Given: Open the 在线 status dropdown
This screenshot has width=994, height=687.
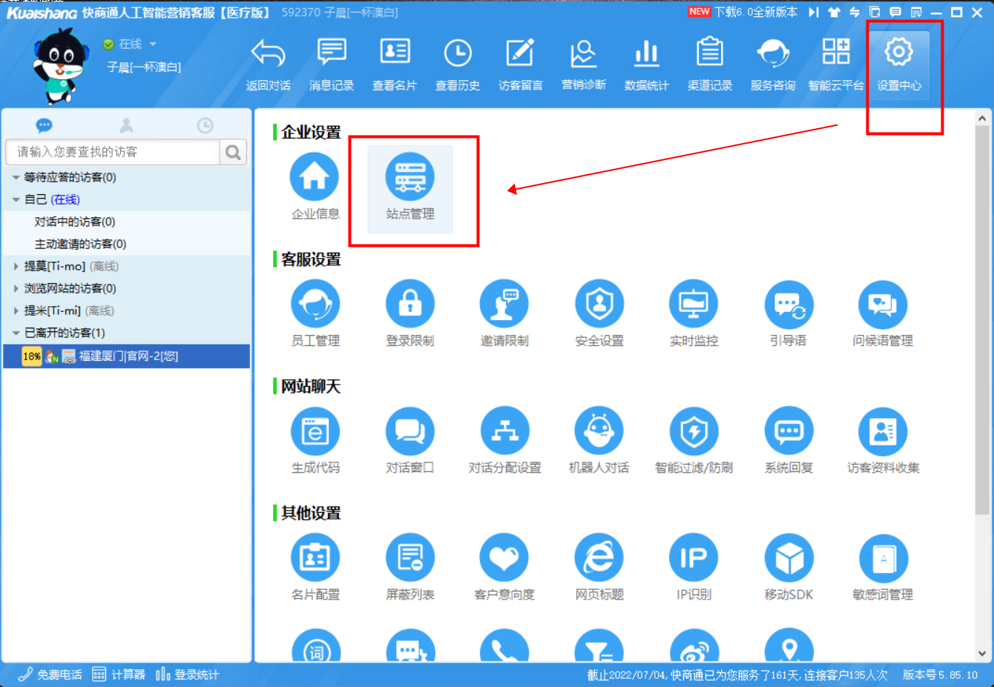Looking at the screenshot, I should tap(153, 44).
